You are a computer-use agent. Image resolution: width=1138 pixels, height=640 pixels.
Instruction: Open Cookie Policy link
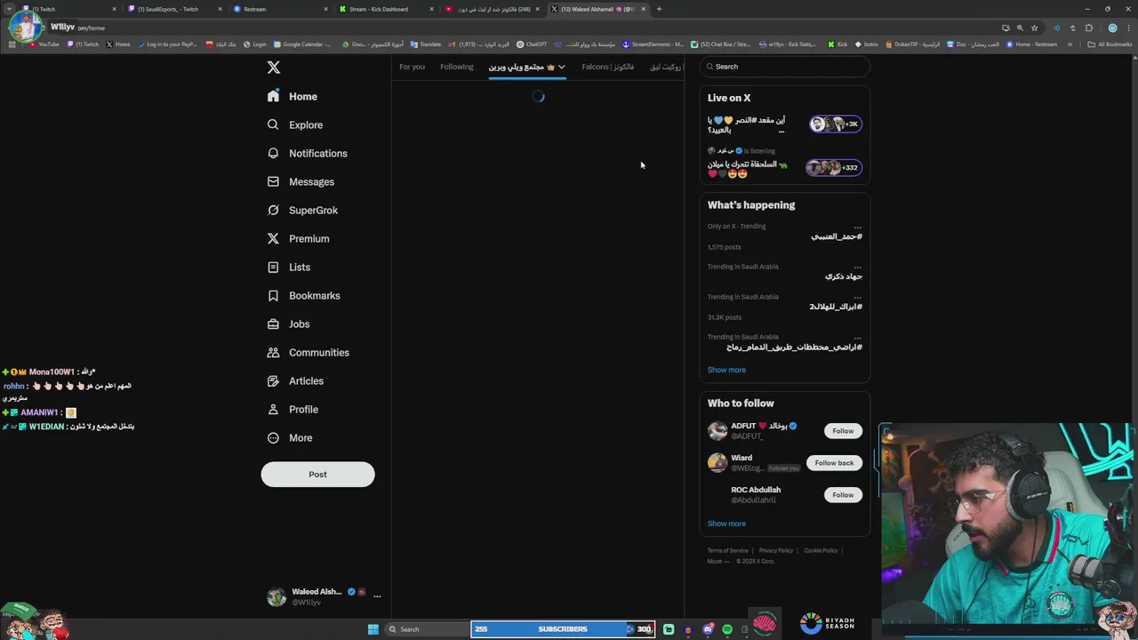(821, 550)
